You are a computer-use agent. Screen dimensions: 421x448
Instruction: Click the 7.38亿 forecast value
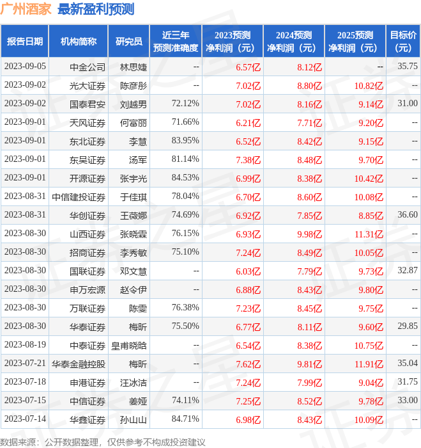click(248, 160)
